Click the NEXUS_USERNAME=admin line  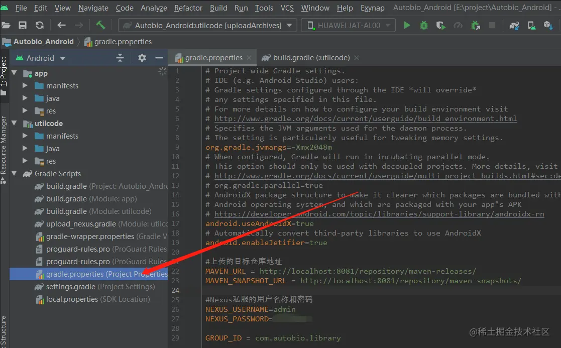(x=251, y=309)
